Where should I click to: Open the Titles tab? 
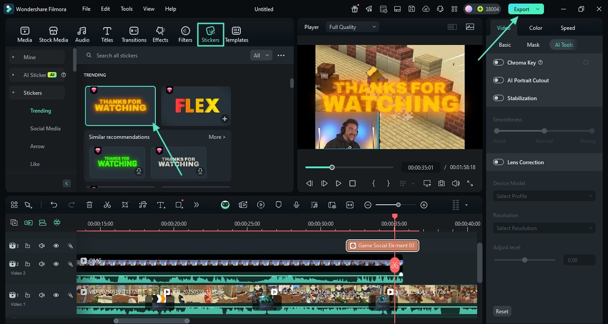(x=107, y=35)
